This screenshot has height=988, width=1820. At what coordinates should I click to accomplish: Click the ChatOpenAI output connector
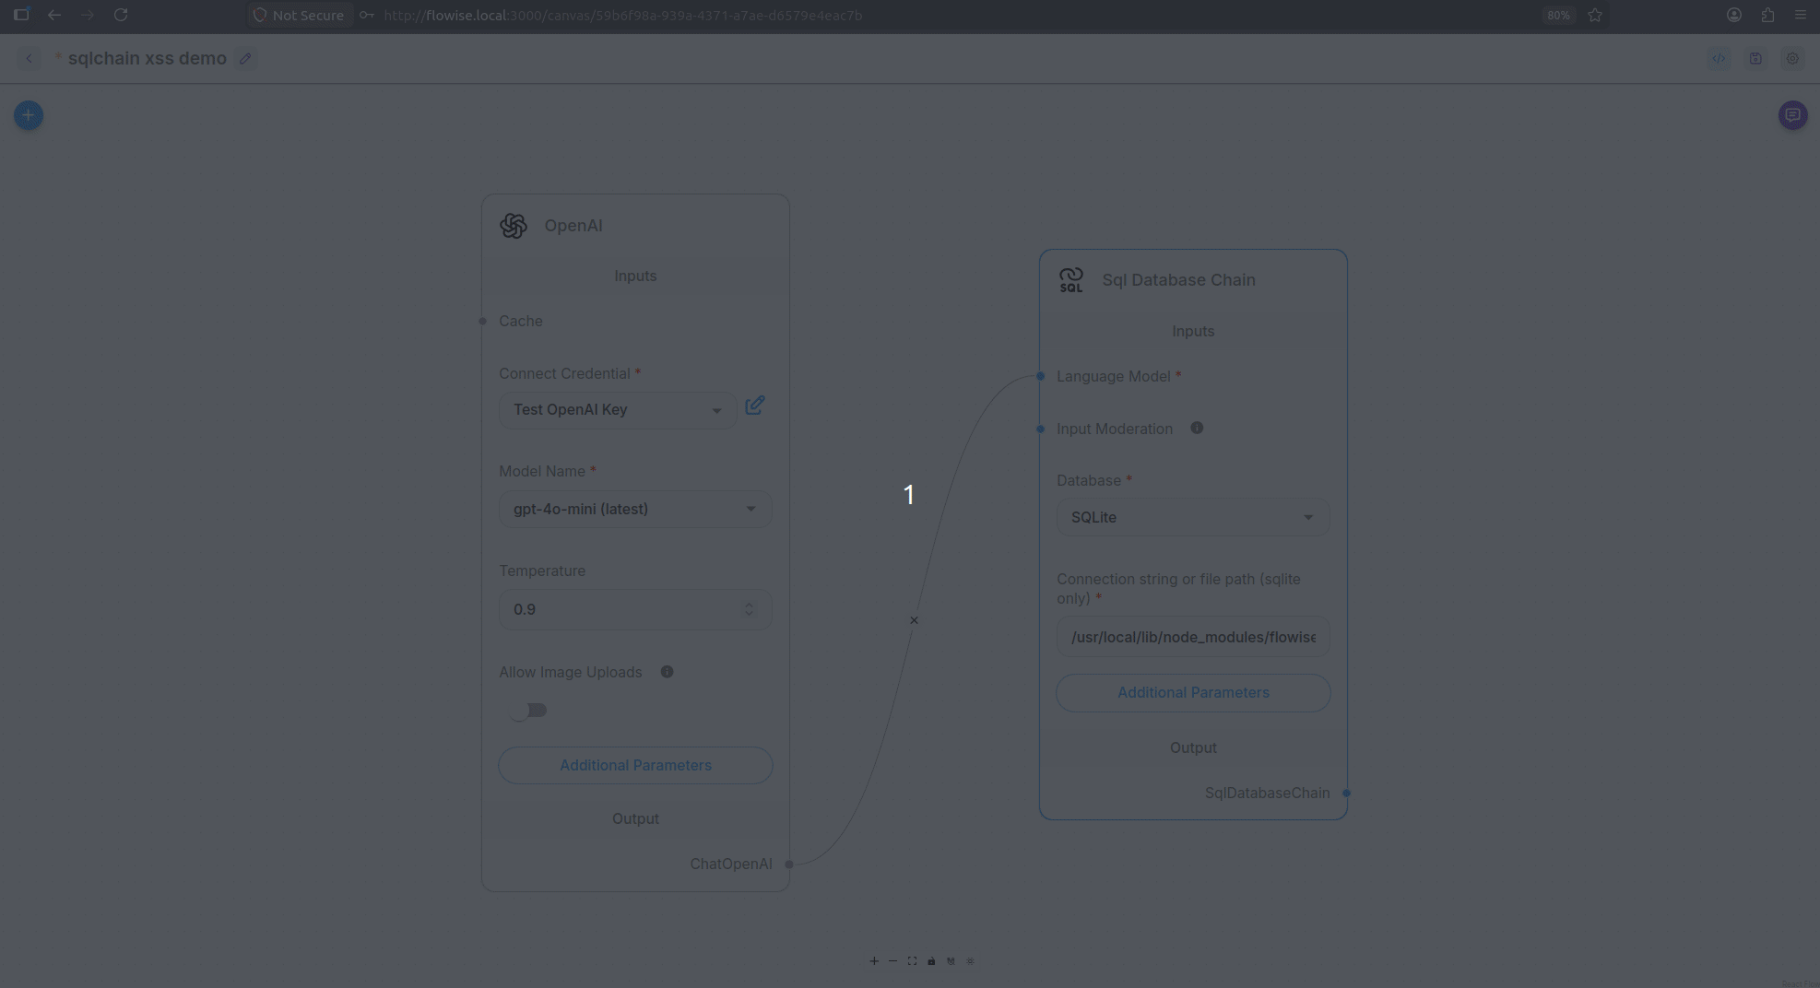[x=789, y=864]
